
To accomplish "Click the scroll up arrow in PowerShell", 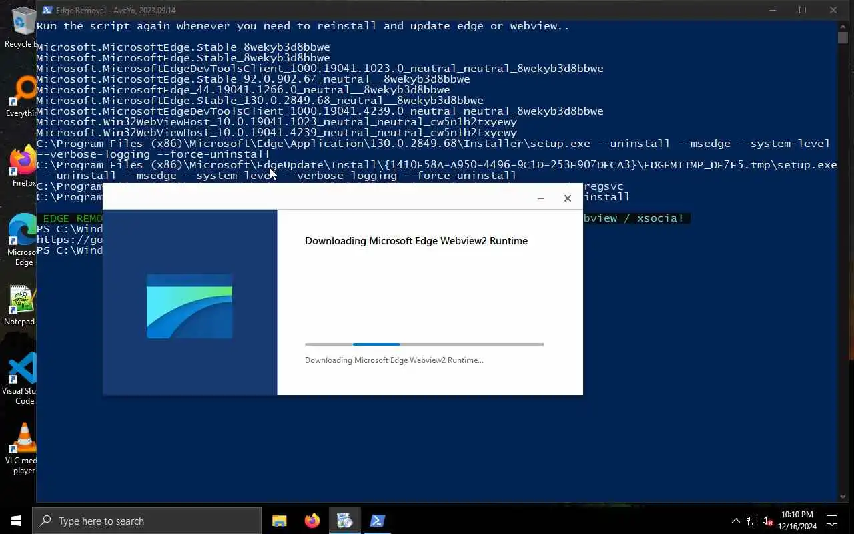I will (843, 26).
